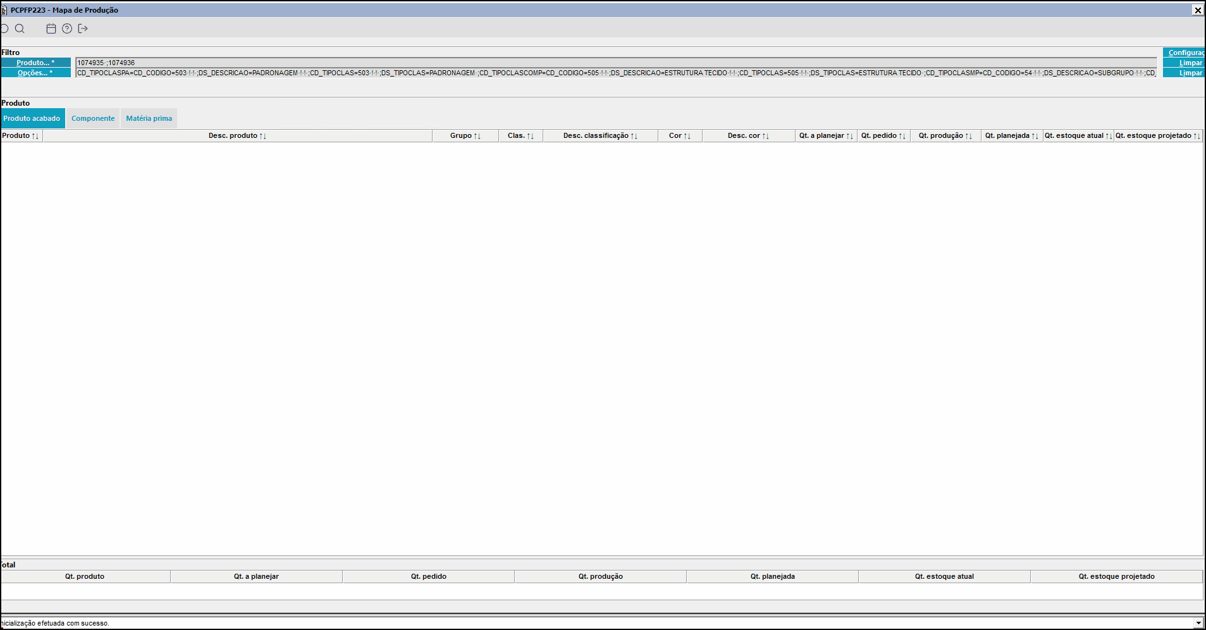Screen dimensions: 1206x630
Task: Open the calendar icon in toolbar
Action: pos(51,28)
